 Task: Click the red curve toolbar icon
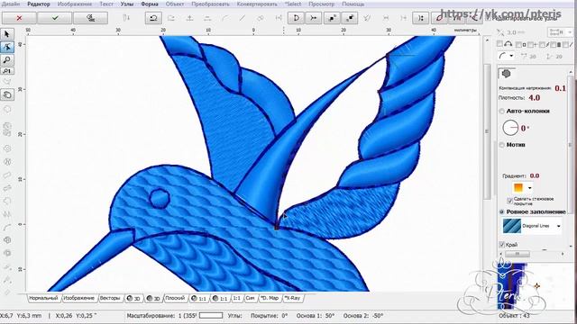[x=439, y=18]
